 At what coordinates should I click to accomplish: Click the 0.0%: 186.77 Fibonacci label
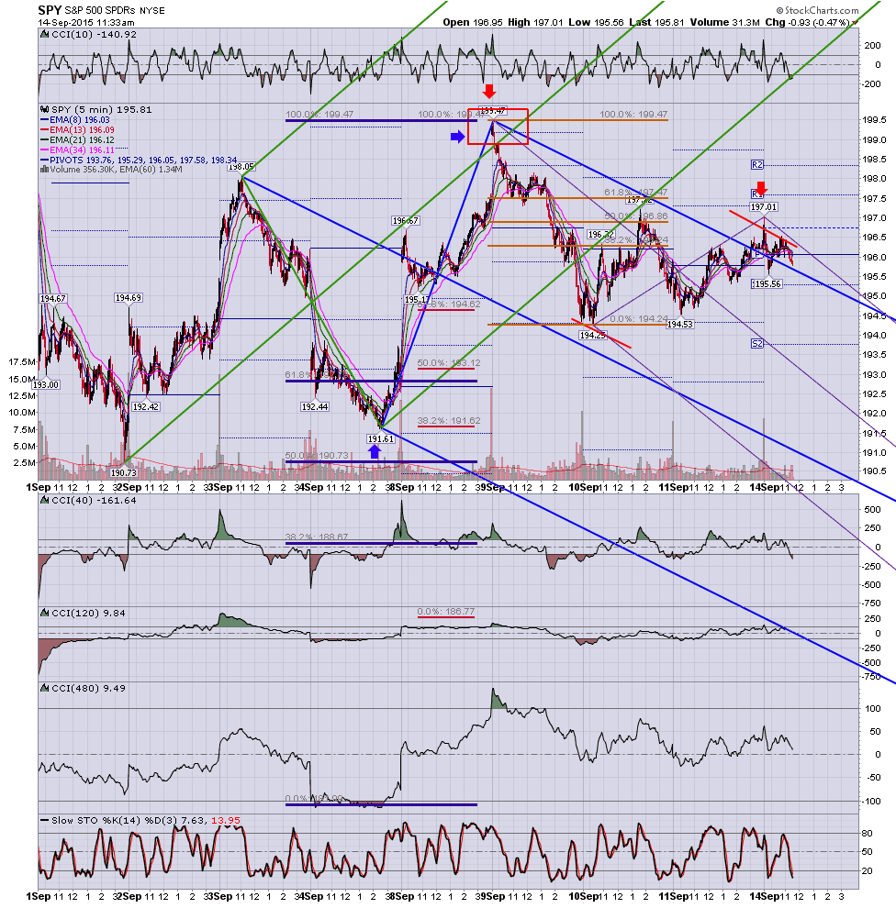tap(445, 612)
